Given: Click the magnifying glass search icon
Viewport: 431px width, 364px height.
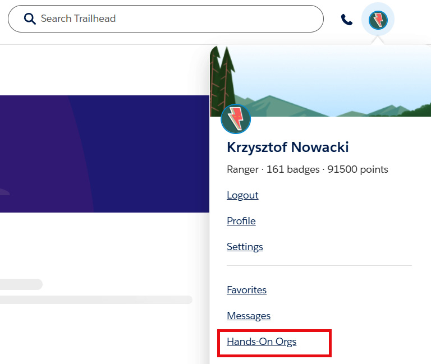Looking at the screenshot, I should [30, 19].
